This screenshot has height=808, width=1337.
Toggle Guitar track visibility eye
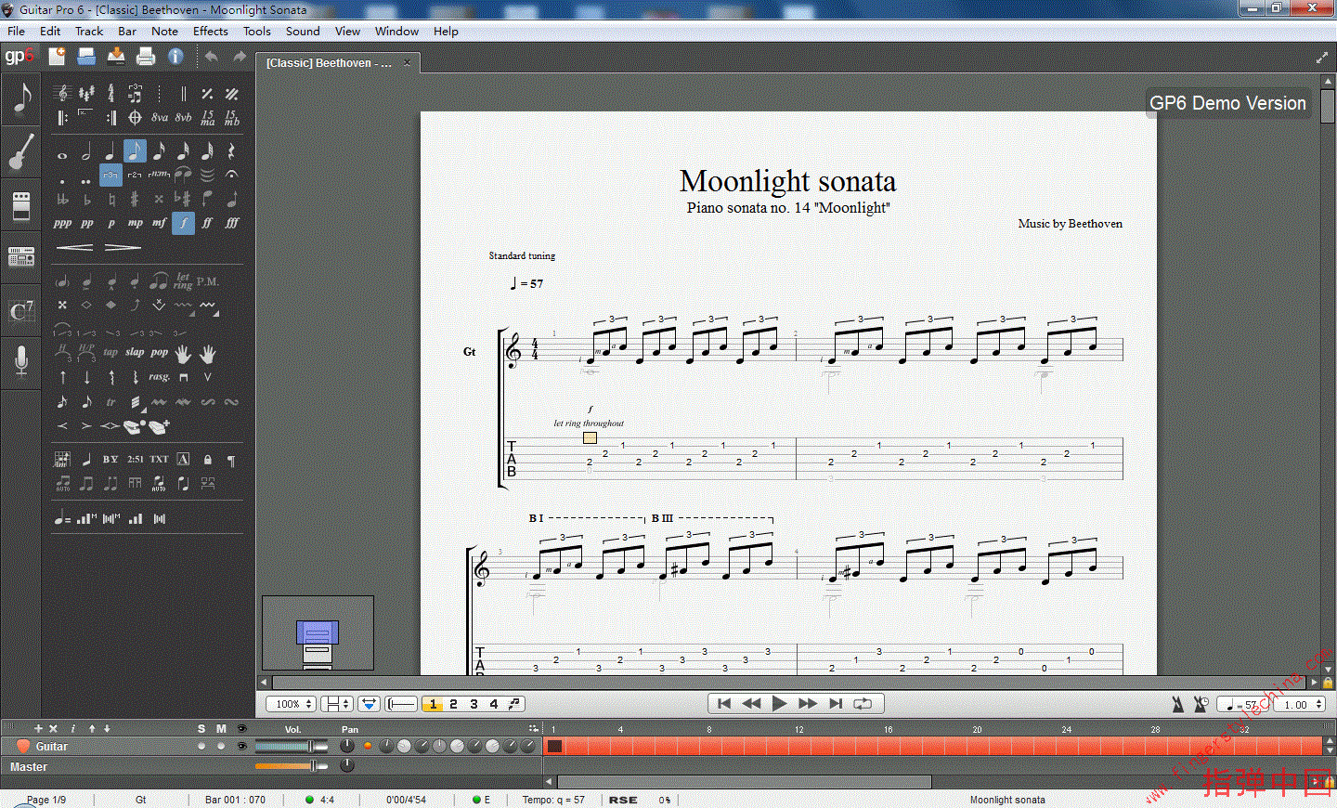[x=241, y=746]
